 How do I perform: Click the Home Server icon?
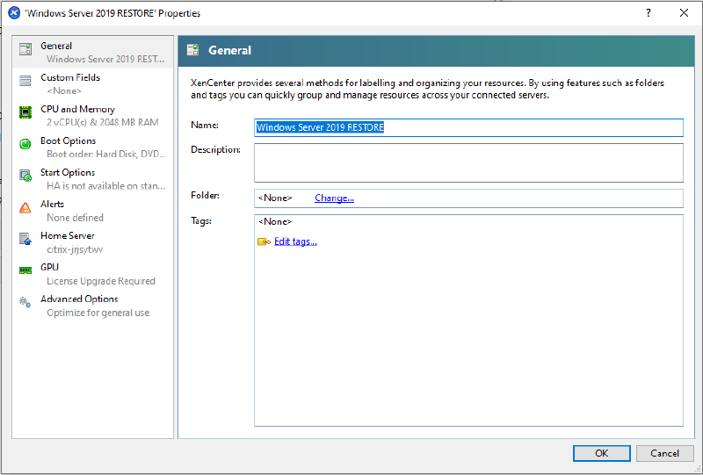point(25,239)
